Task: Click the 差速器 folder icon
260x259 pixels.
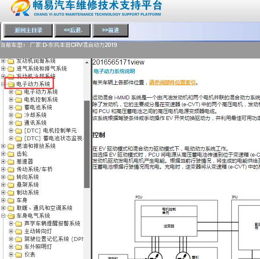Action: [11, 162]
